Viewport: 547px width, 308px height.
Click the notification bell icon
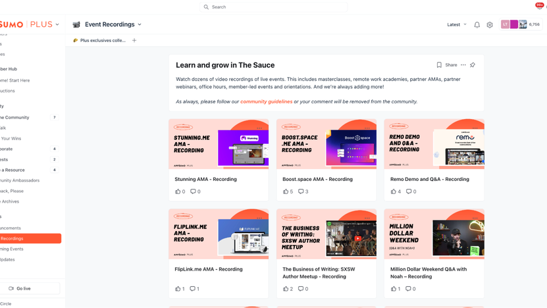click(x=477, y=25)
